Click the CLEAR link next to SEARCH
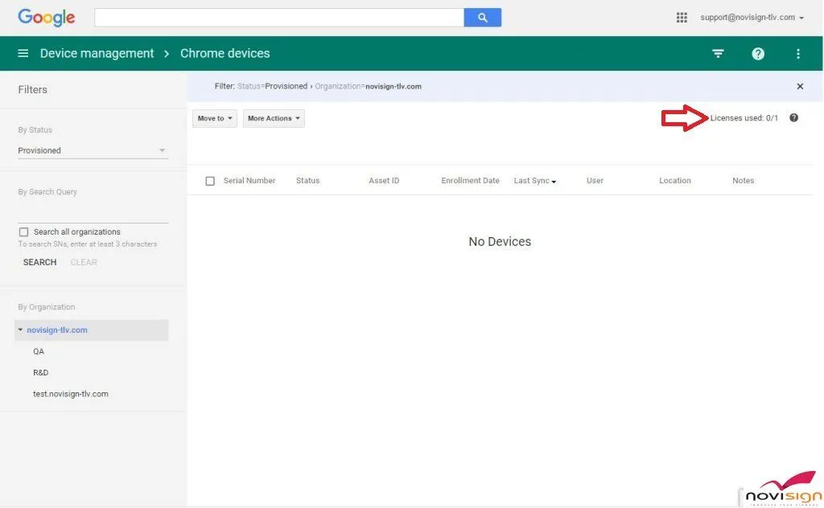Image resolution: width=824 pixels, height=508 pixels. click(x=83, y=261)
